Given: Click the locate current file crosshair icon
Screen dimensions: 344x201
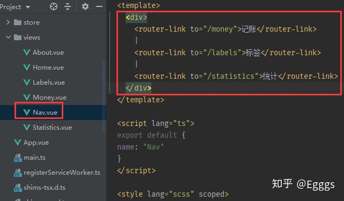Looking at the screenshot, I should tap(54, 6).
